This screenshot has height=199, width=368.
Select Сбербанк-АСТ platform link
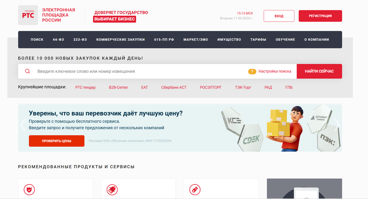[174, 87]
